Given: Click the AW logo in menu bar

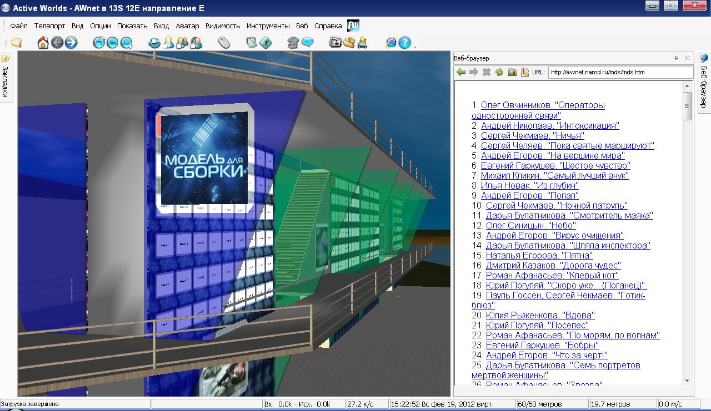Looking at the screenshot, I should pyautogui.click(x=353, y=26).
